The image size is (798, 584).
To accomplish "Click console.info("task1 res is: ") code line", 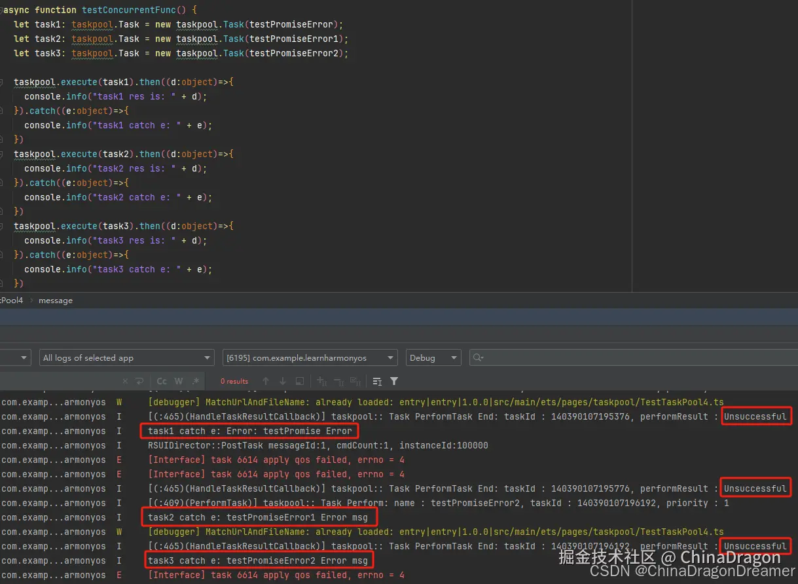I will coord(116,97).
